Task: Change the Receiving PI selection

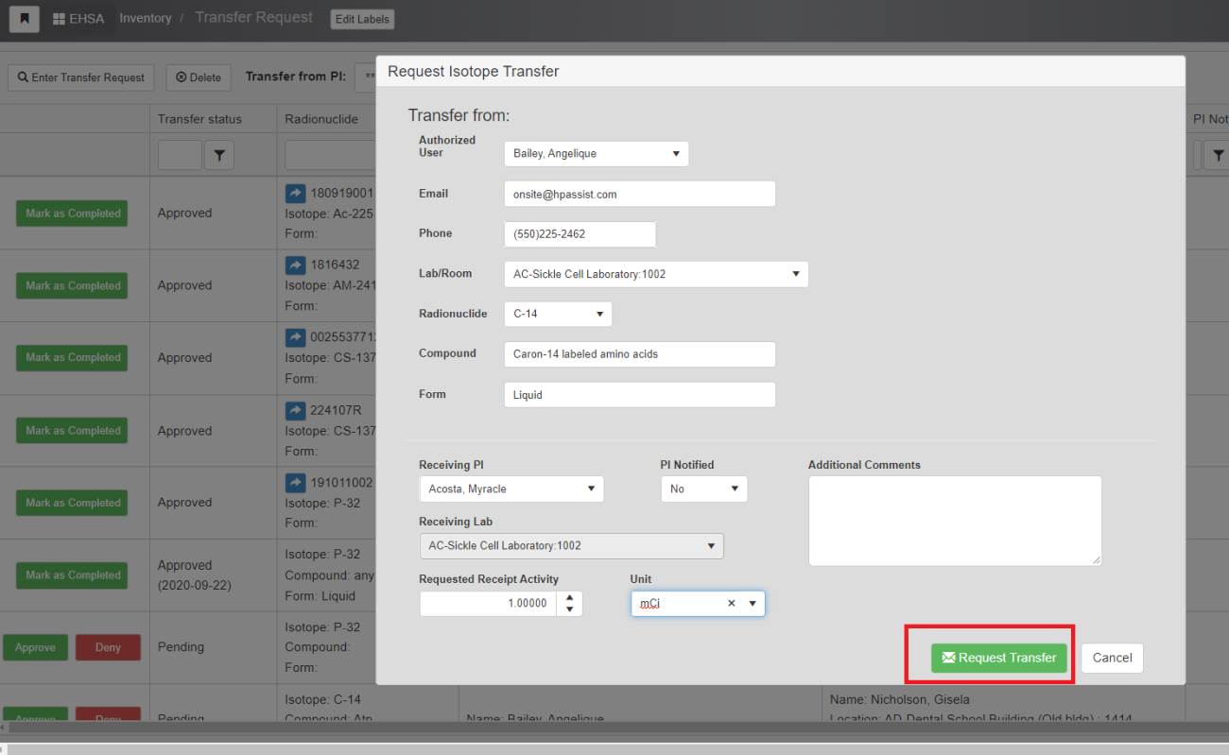Action: pyautogui.click(x=511, y=489)
